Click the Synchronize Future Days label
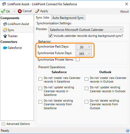The image size is (130, 134). [55, 53]
